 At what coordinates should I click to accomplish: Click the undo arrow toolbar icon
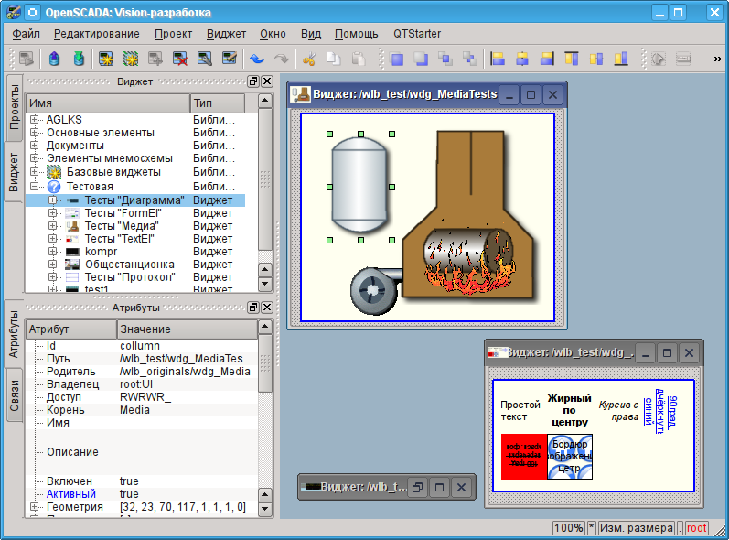(x=257, y=59)
